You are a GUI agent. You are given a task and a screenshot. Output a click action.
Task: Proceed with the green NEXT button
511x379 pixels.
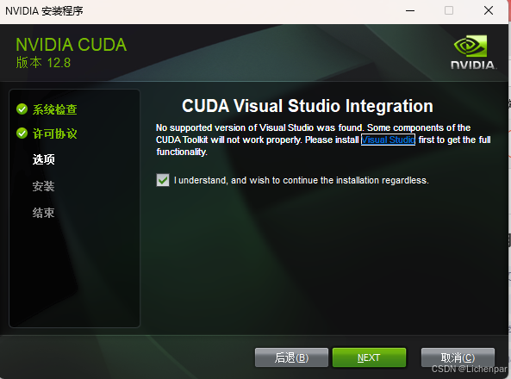pos(369,357)
